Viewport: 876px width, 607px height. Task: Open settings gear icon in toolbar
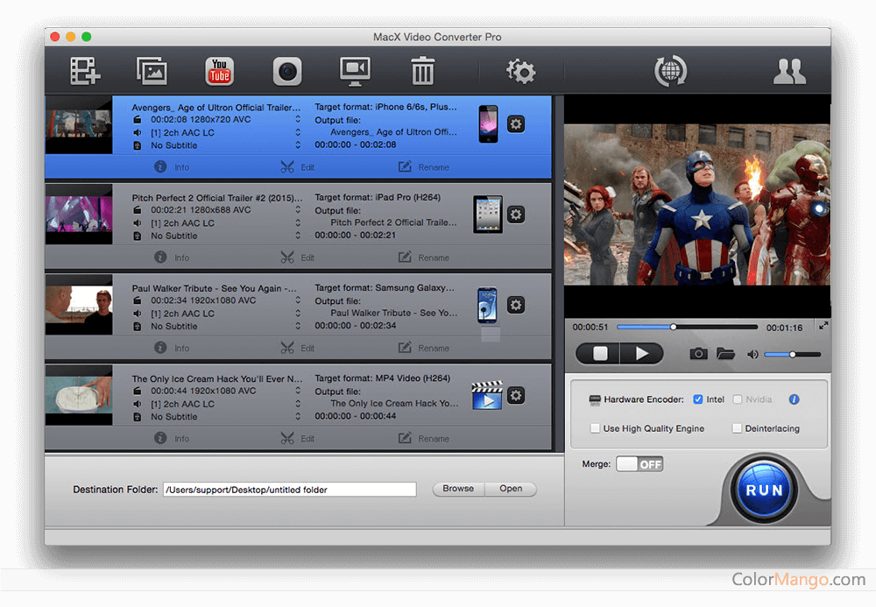pyautogui.click(x=520, y=71)
